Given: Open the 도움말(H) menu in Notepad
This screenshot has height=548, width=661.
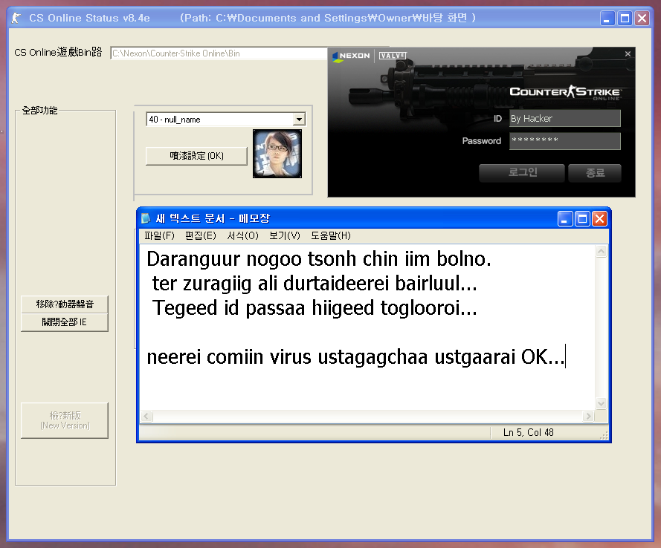Looking at the screenshot, I should [331, 235].
